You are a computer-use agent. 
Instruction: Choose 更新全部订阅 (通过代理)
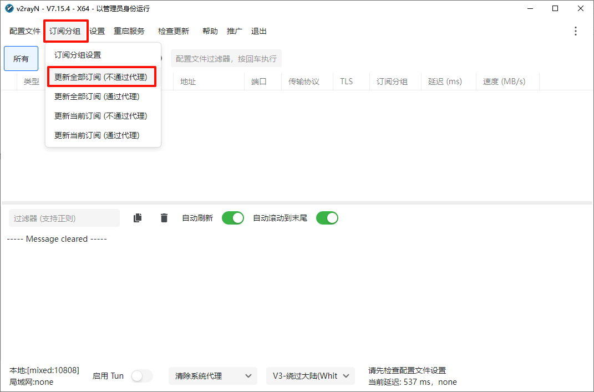point(97,96)
